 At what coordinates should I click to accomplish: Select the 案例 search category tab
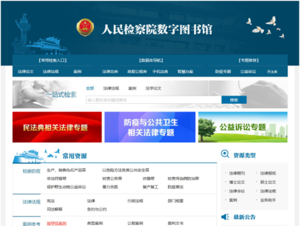pos(132,88)
